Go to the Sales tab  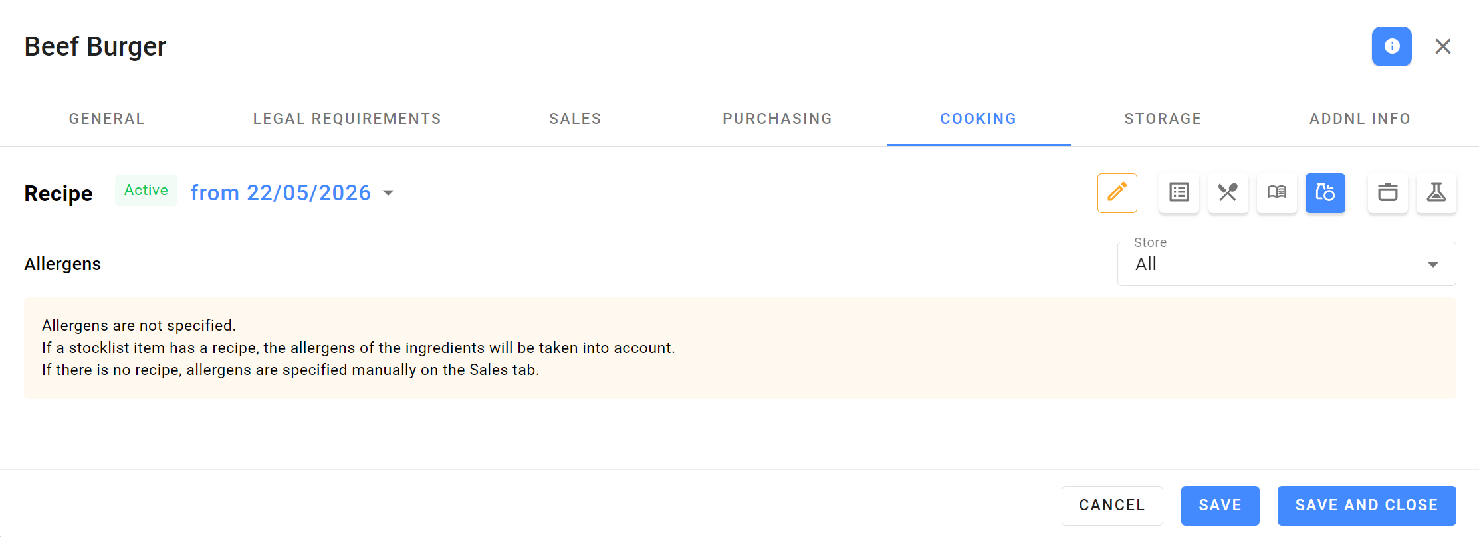(x=576, y=119)
